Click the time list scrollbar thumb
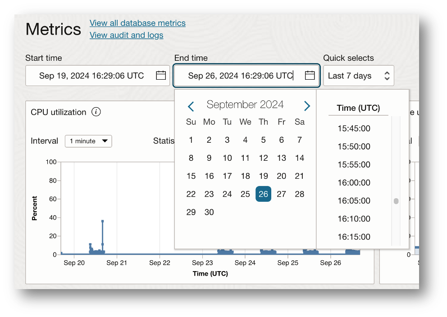The height and width of the screenshot is (317, 447). click(396, 201)
